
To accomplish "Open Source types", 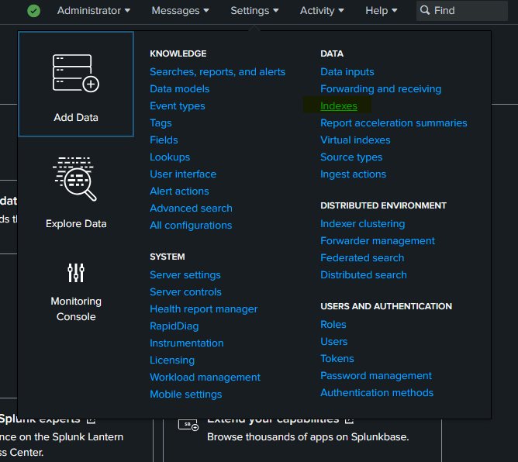I will coord(351,157).
